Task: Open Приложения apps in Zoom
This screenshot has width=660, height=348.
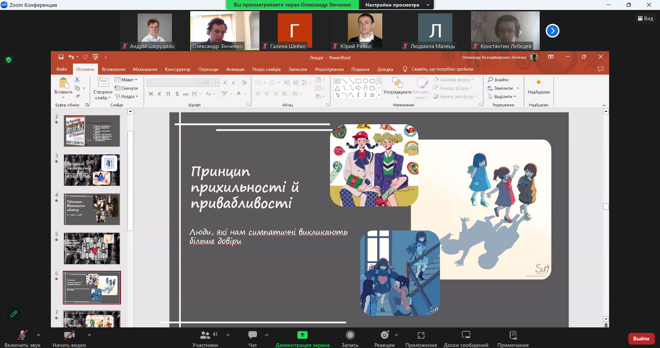Action: [421, 338]
